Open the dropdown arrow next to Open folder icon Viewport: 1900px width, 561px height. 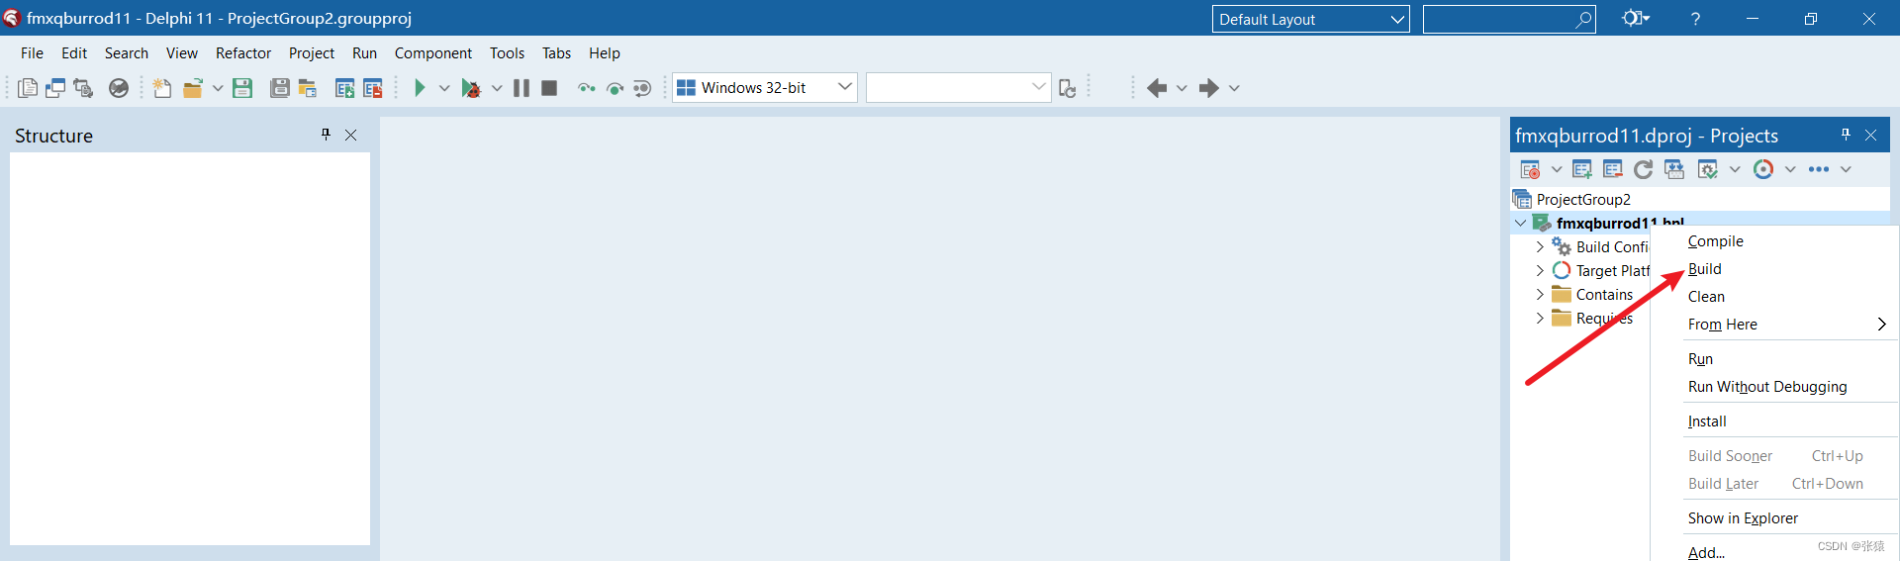pyautogui.click(x=218, y=88)
